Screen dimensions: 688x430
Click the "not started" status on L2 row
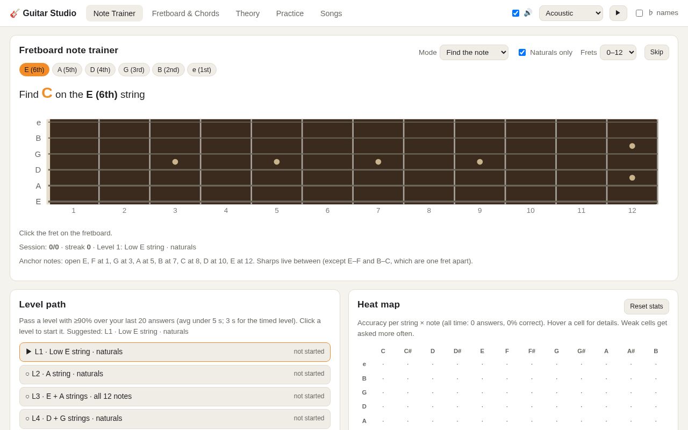point(309,374)
